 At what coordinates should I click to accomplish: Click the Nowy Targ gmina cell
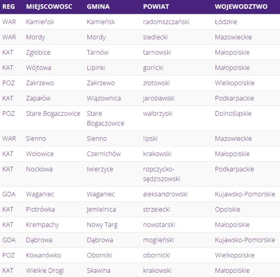[102, 225]
